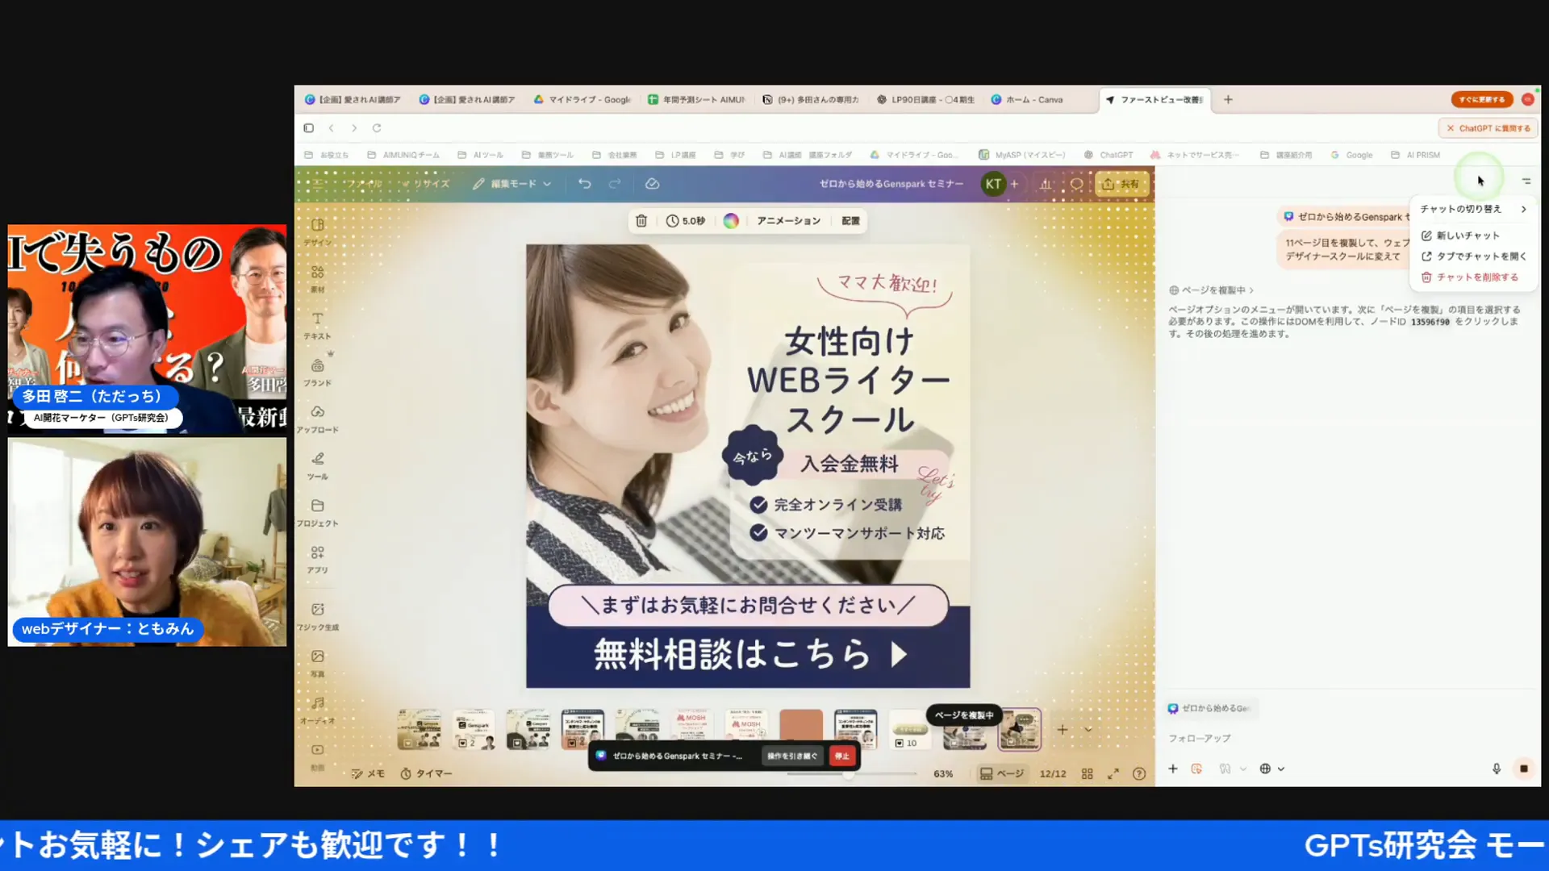Switch to the ホーム - Canva browser tab

(1028, 99)
